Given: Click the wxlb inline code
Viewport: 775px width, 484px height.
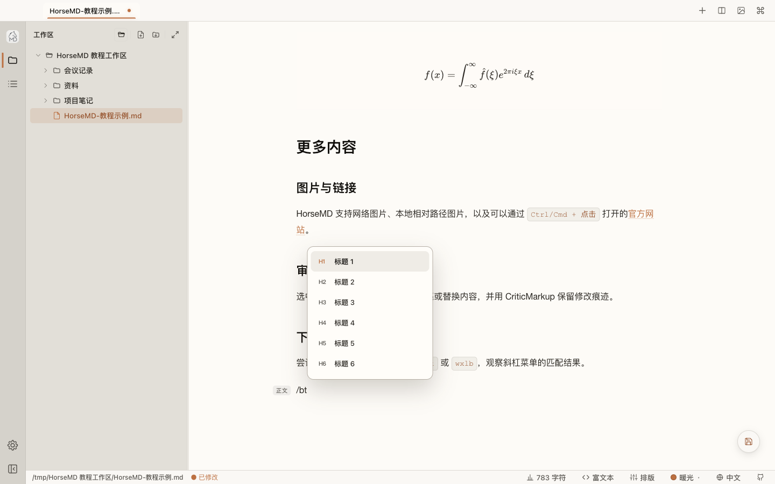Looking at the screenshot, I should click(464, 364).
